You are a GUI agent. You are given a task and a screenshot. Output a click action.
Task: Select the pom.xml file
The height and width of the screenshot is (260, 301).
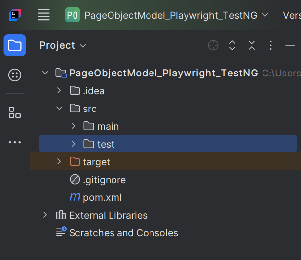[102, 197]
